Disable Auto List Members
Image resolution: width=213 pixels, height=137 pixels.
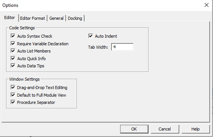point(13,51)
